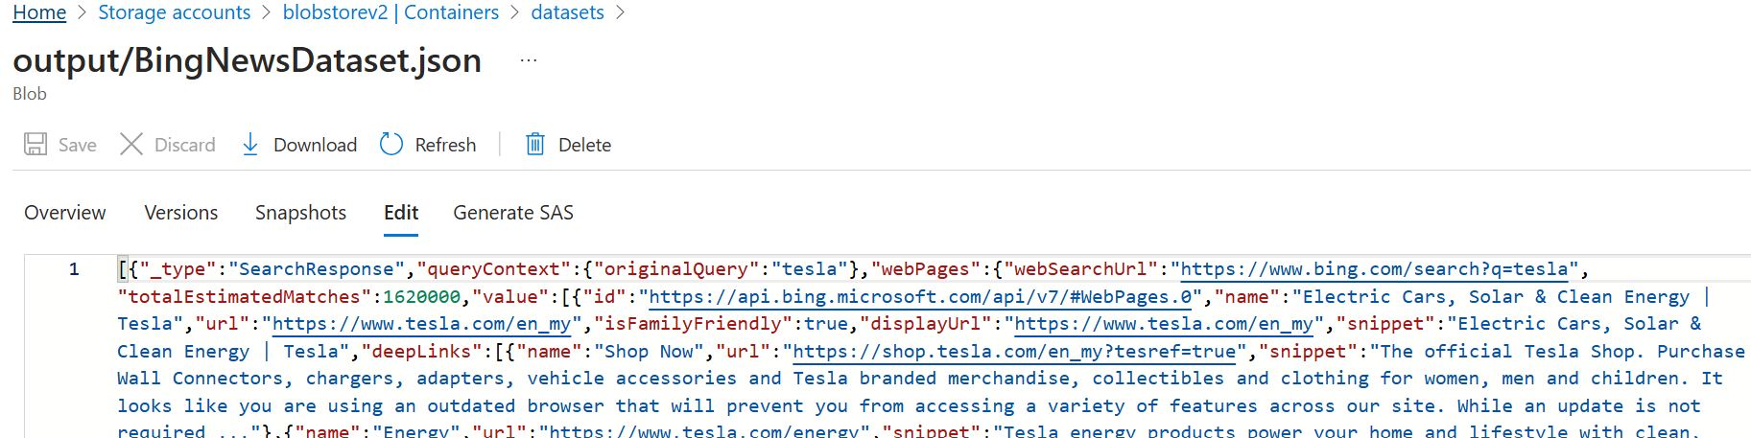Open the Storage accounts breadcrumb
1751x438 pixels.
point(174,12)
